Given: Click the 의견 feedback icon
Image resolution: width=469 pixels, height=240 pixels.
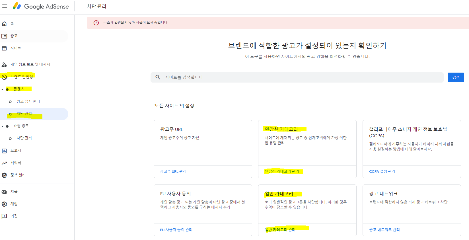Looking at the screenshot, I should [4, 216].
